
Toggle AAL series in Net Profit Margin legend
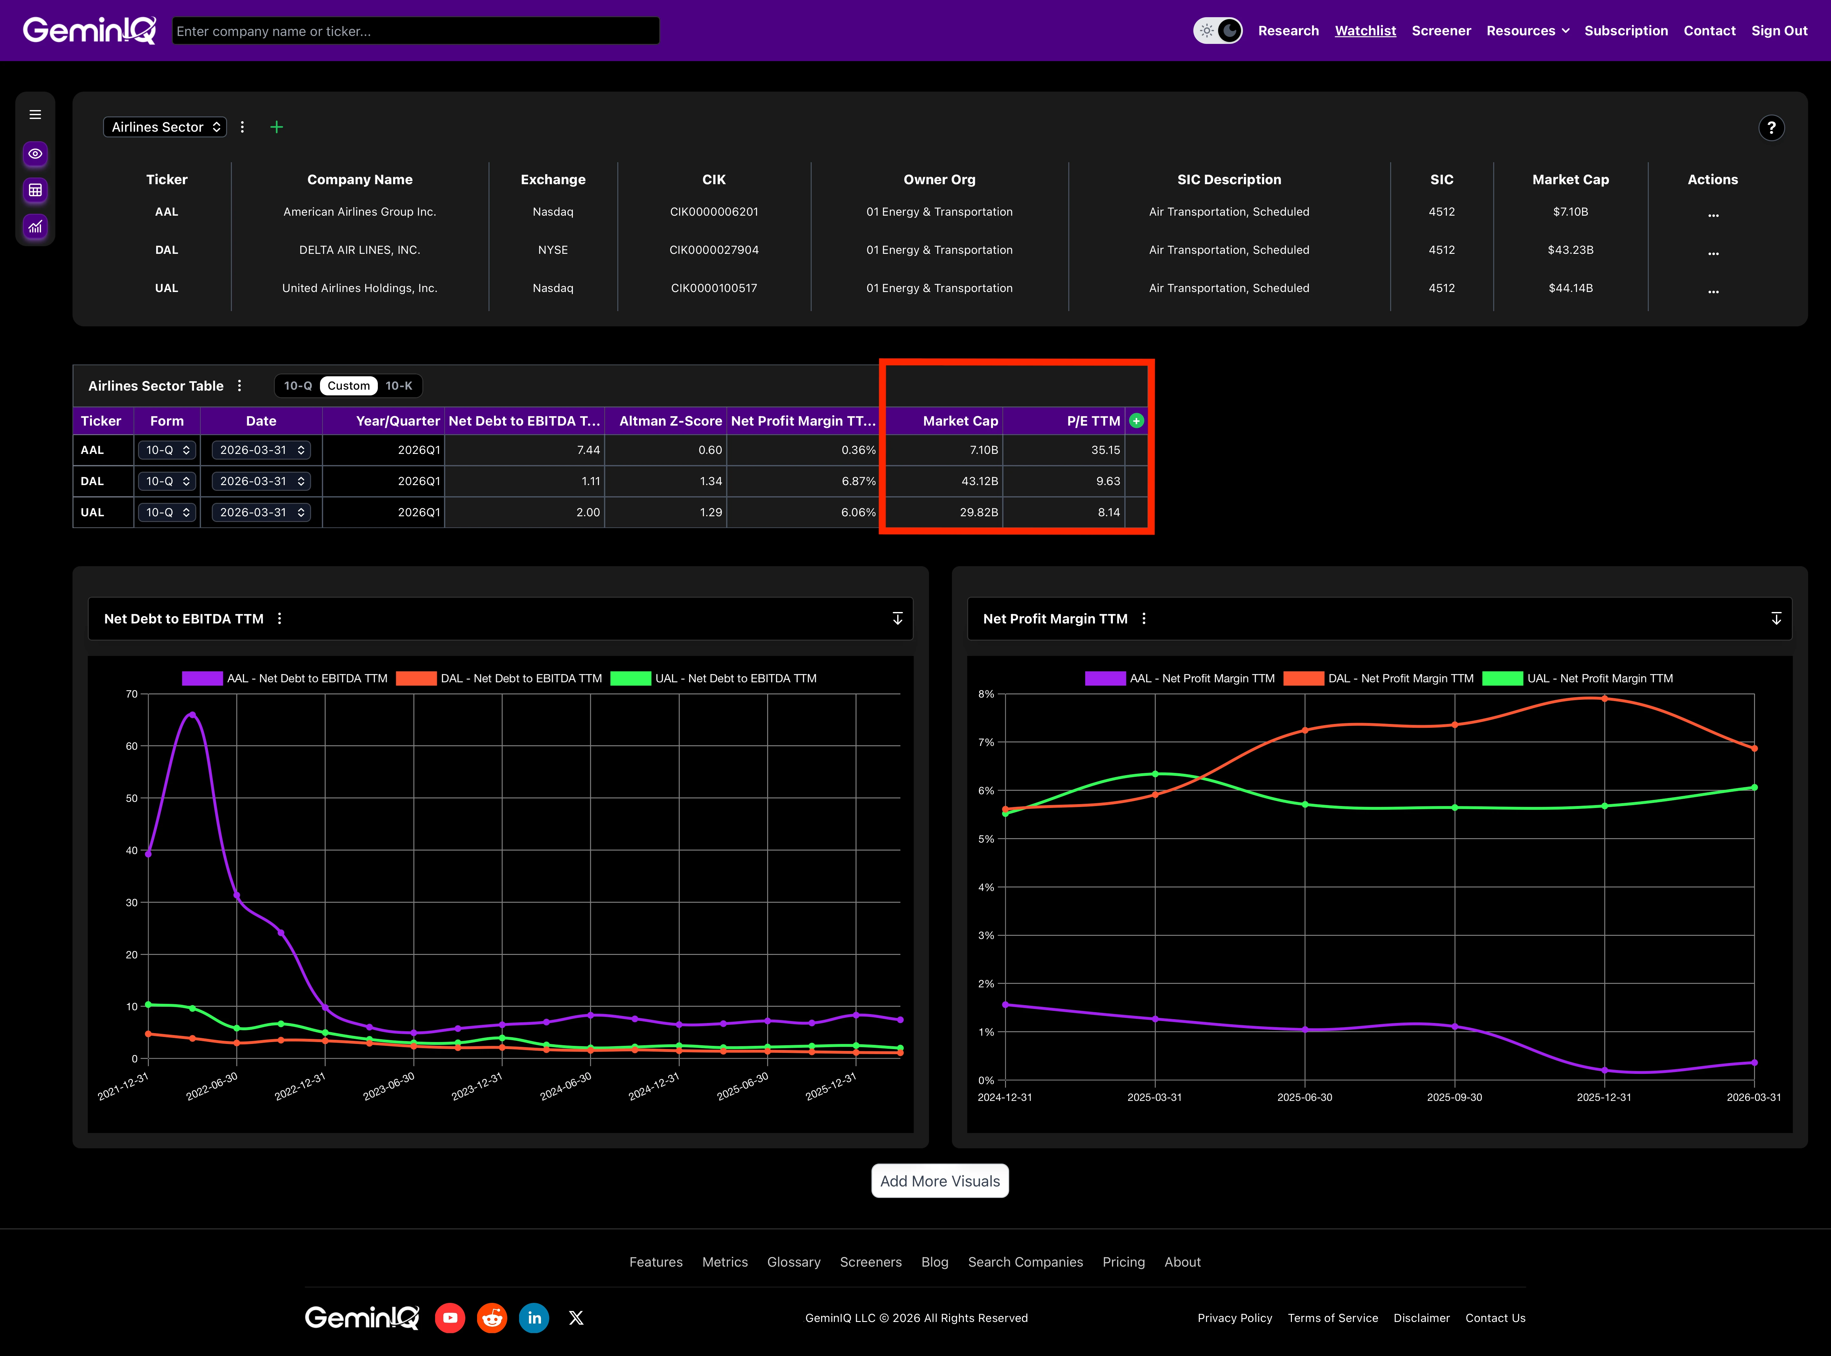pos(1180,679)
